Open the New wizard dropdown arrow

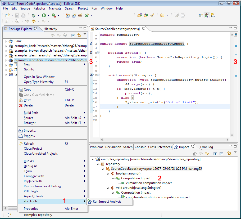pyautogui.click(x=12, y=15)
